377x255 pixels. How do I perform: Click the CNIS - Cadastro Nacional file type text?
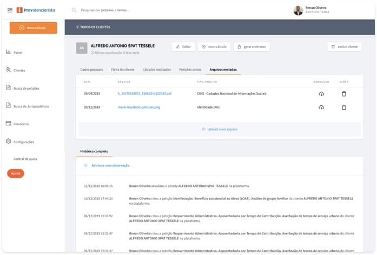(232, 93)
